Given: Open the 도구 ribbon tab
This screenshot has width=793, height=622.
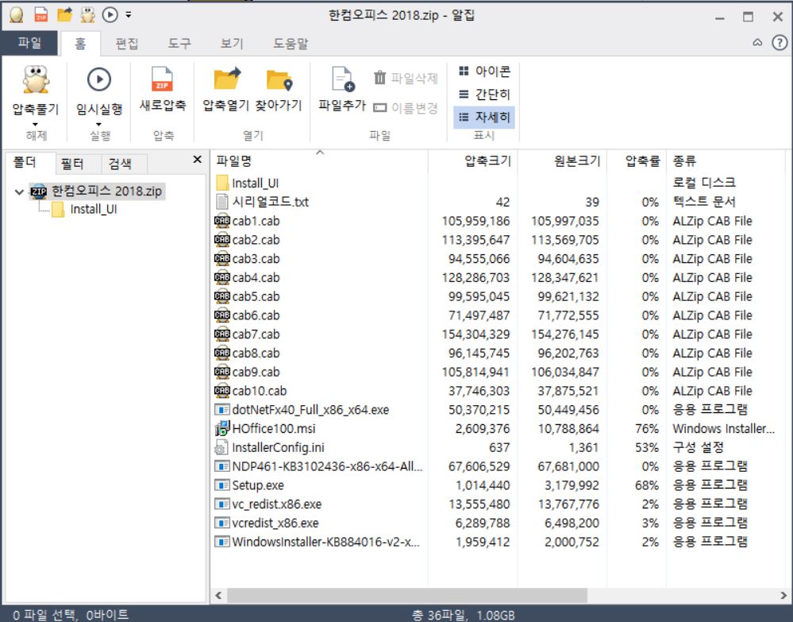Looking at the screenshot, I should (x=179, y=44).
